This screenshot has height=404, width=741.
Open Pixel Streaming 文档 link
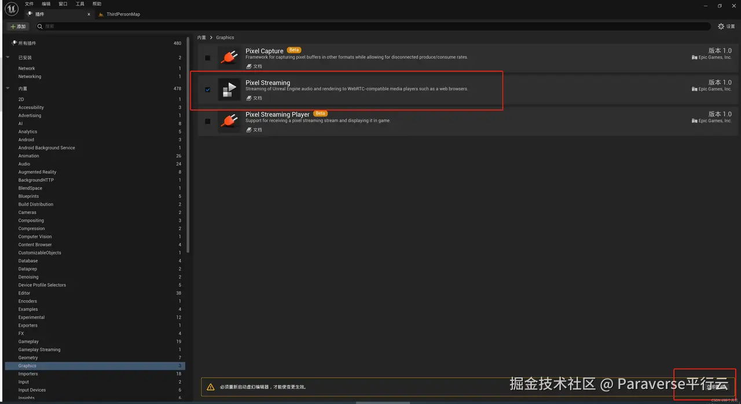pos(254,98)
